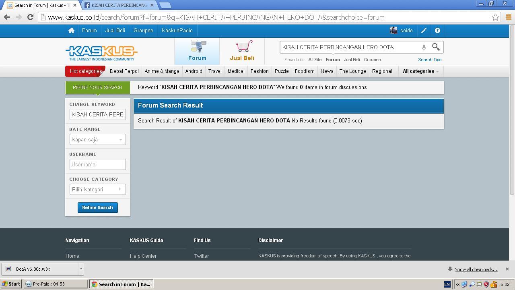Expand the DotA download item options arrow

coord(81,269)
